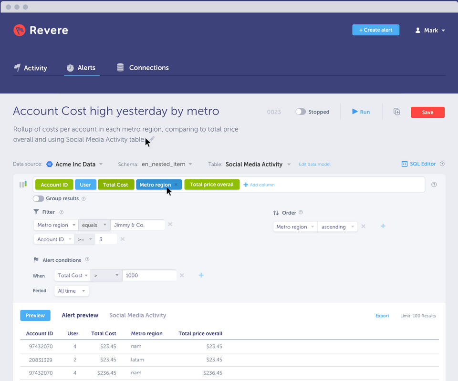Click the pencil icon to edit the description

point(152,139)
